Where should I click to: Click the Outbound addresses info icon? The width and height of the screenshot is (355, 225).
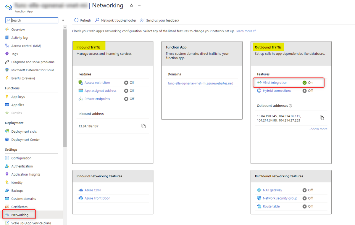(x=290, y=106)
